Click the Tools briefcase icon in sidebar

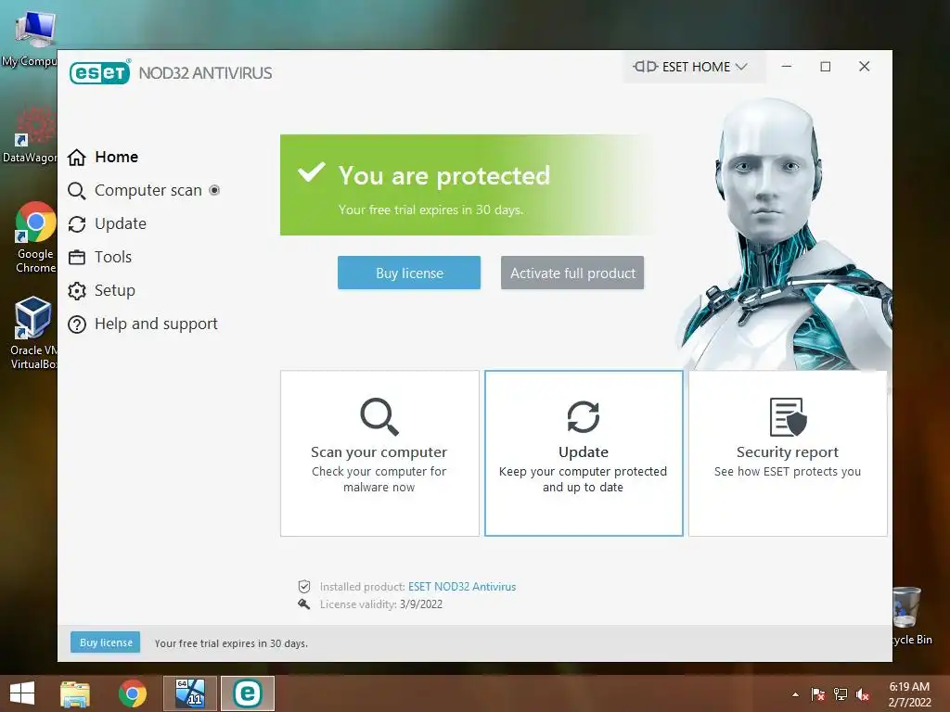point(76,258)
